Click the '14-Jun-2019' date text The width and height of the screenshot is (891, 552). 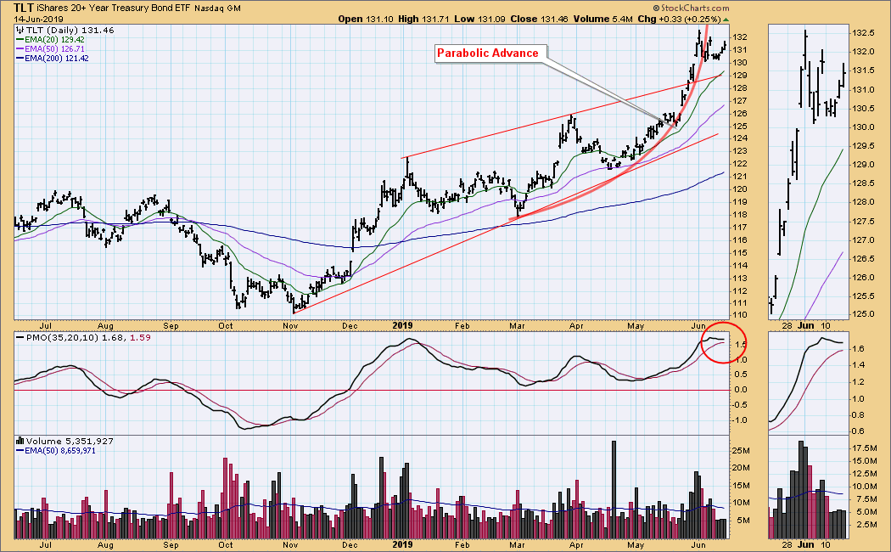coord(39,20)
